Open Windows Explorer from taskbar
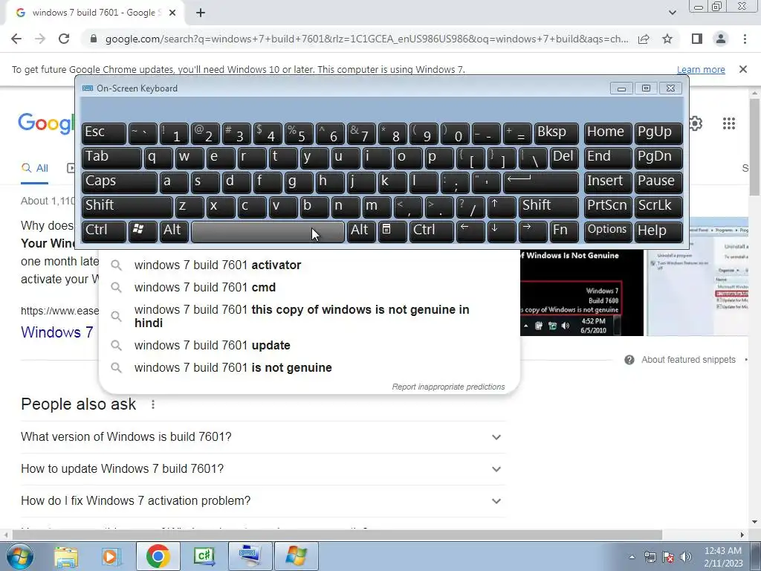Image resolution: width=761 pixels, height=571 pixels. pos(66,556)
